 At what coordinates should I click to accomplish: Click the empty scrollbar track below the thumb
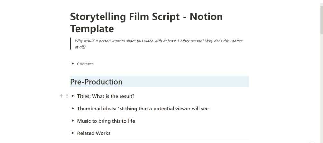point(321,89)
